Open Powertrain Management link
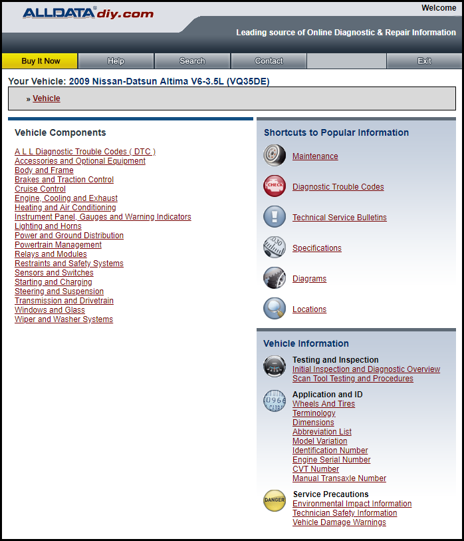Viewport: 464px width, 541px height. pyautogui.click(x=58, y=245)
